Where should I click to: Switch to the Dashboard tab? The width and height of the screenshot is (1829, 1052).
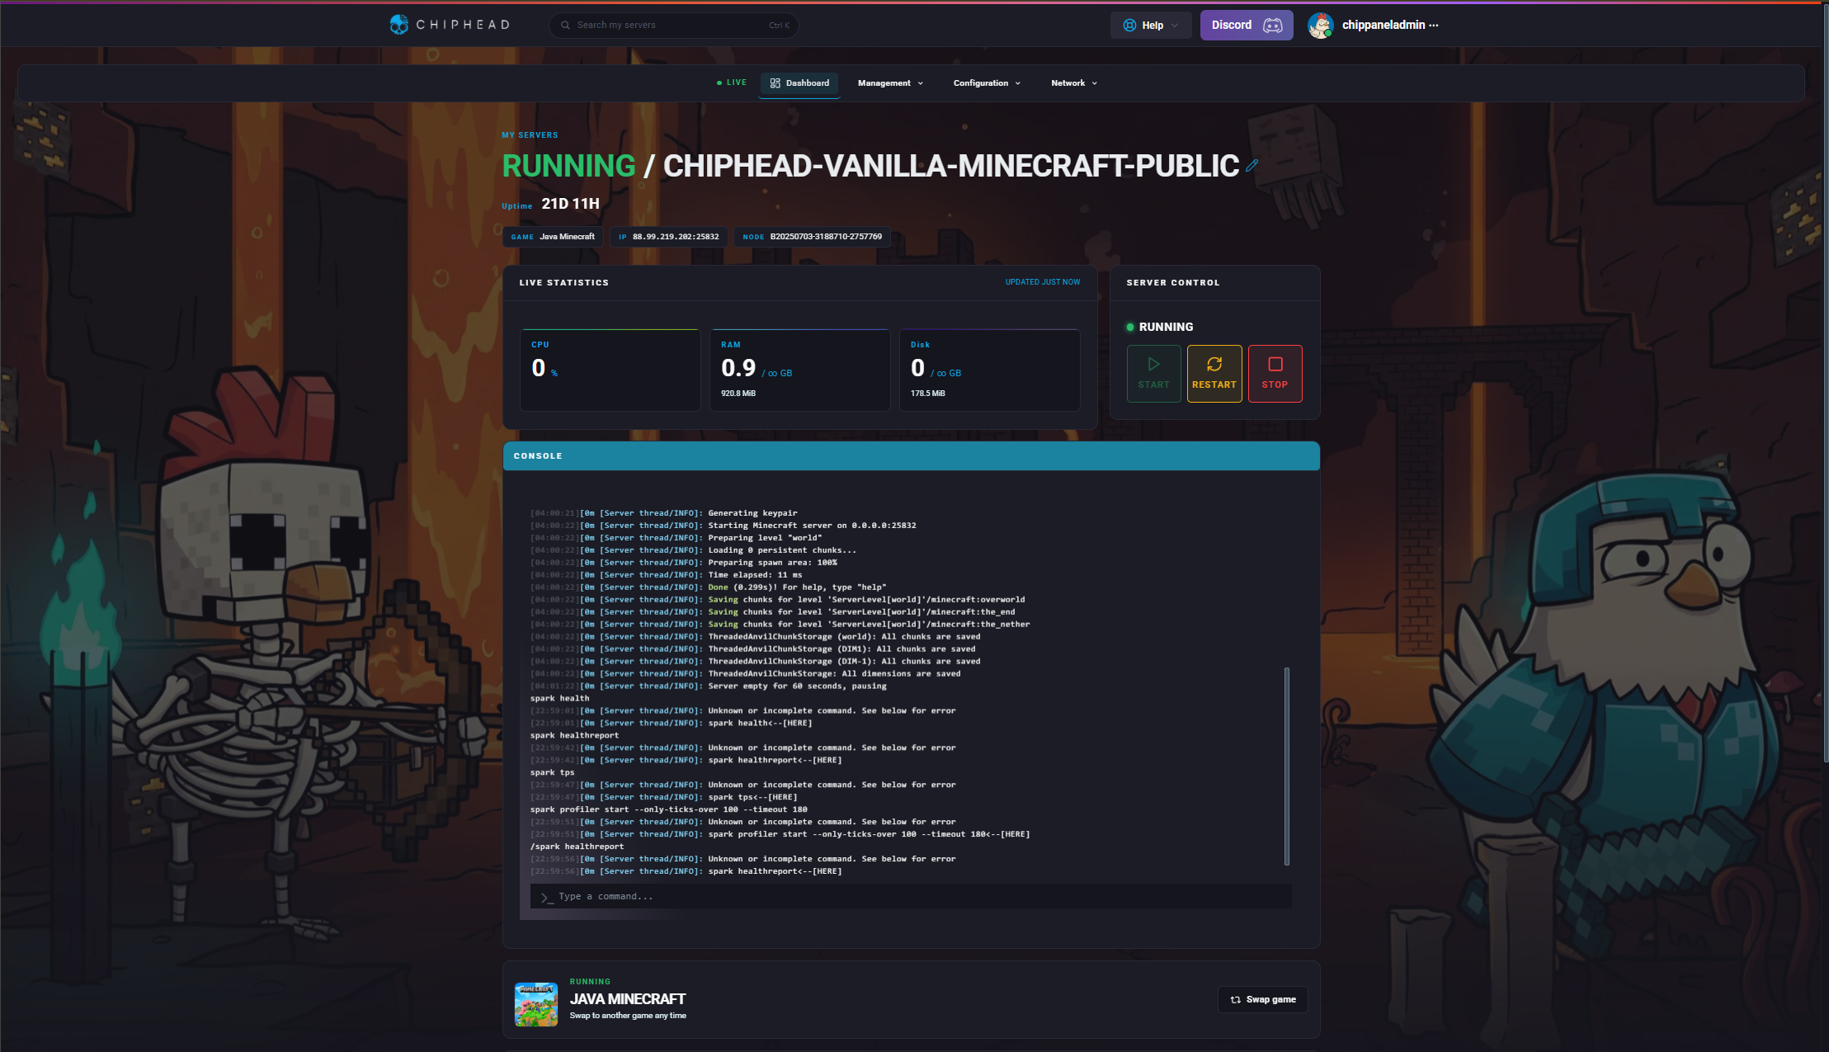click(799, 83)
